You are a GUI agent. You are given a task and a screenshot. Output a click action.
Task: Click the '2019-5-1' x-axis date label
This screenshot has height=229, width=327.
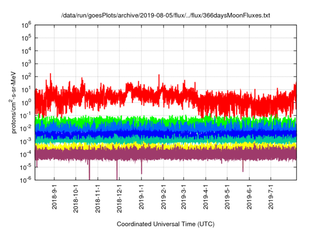[x=227, y=196]
